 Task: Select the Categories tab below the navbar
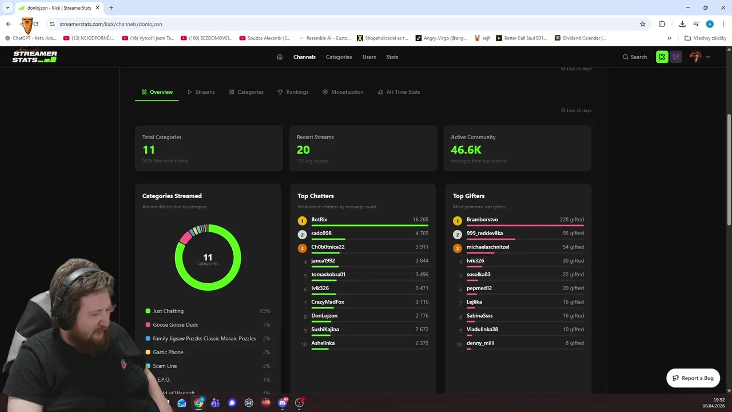coord(246,92)
